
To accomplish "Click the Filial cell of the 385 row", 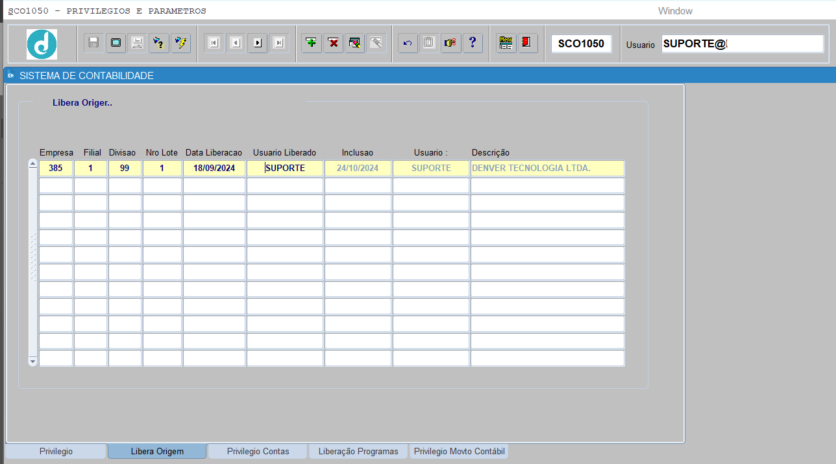I will [x=91, y=168].
